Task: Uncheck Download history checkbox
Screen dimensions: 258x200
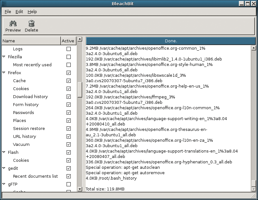Action: tap(68, 97)
